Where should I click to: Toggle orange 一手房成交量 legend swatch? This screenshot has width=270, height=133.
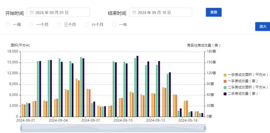tap(225, 81)
